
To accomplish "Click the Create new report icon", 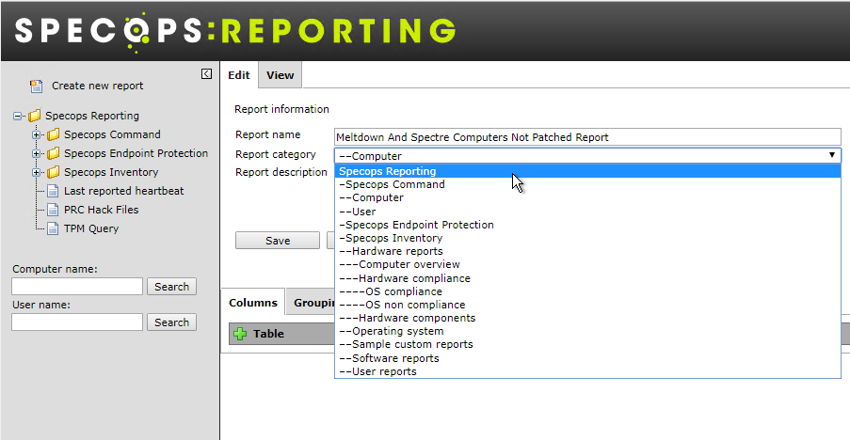I will [x=37, y=86].
